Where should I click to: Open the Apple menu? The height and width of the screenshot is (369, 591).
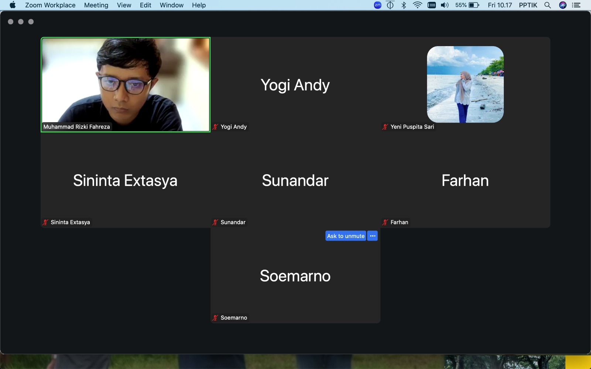click(13, 5)
